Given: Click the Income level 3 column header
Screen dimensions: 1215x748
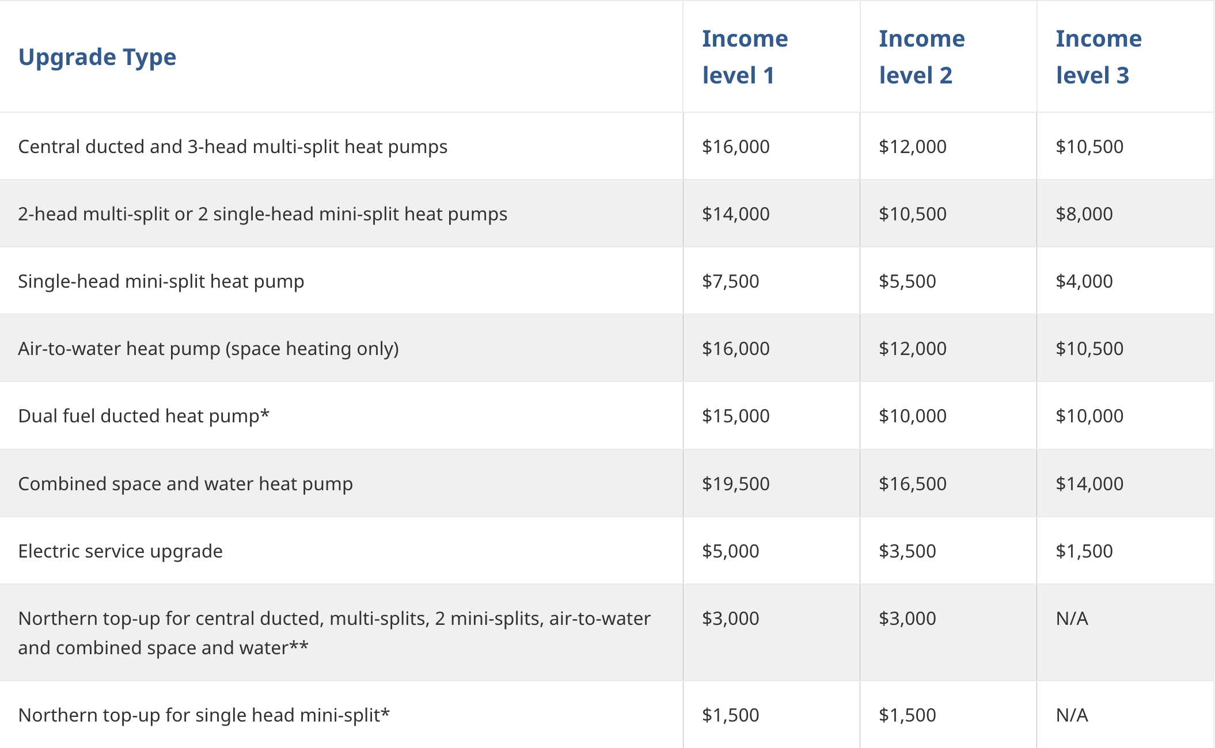Looking at the screenshot, I should 1098,57.
